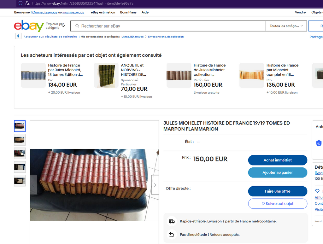Select second product thumbnail
The height and width of the screenshot is (244, 323).
pos(20,140)
